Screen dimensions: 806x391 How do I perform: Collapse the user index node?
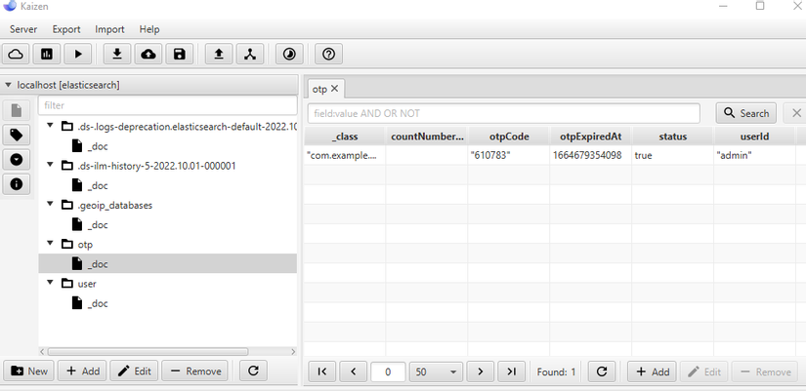tap(51, 283)
